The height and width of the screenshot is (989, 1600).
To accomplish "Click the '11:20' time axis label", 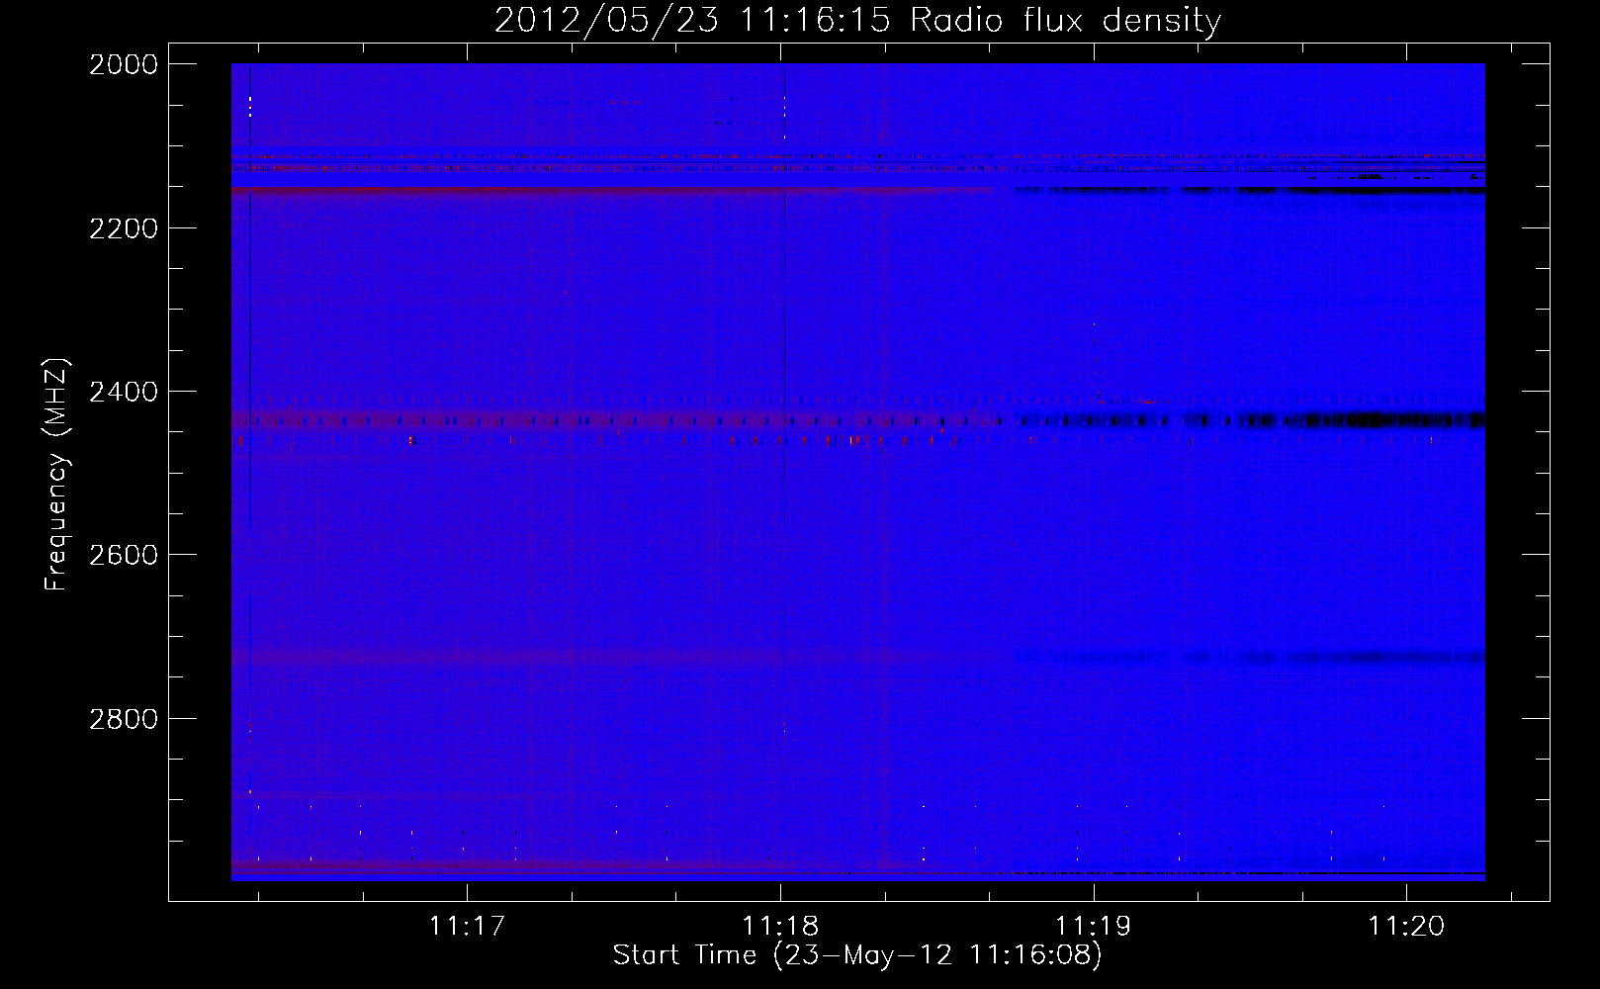I will pos(1406,926).
